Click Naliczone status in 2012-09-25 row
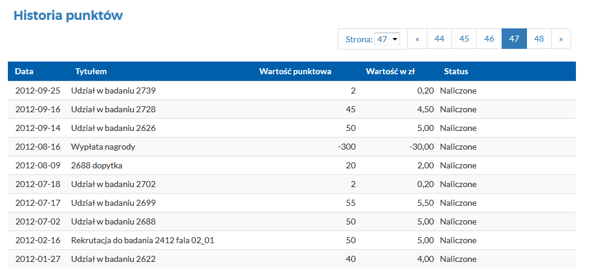The height and width of the screenshot is (280, 614). click(x=458, y=91)
